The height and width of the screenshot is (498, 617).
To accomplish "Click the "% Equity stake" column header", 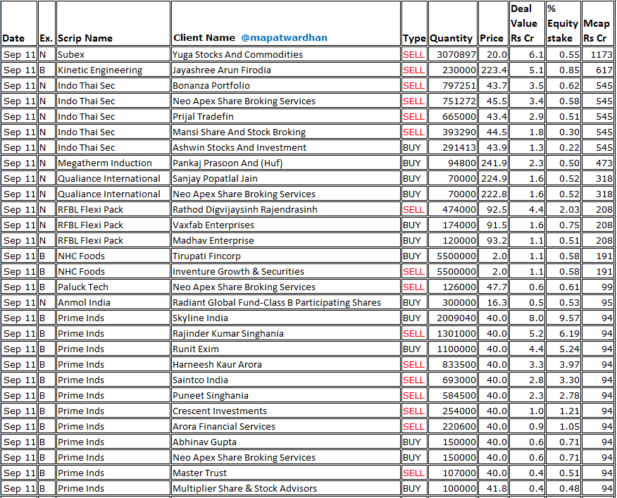I will click(x=563, y=23).
